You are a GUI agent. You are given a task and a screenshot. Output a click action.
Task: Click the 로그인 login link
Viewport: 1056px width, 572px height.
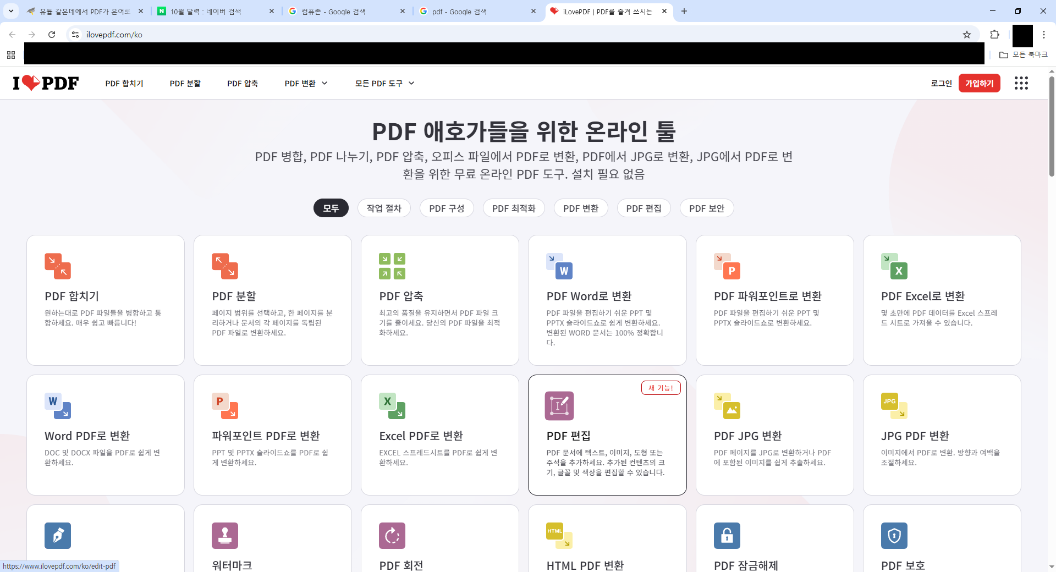pos(941,84)
